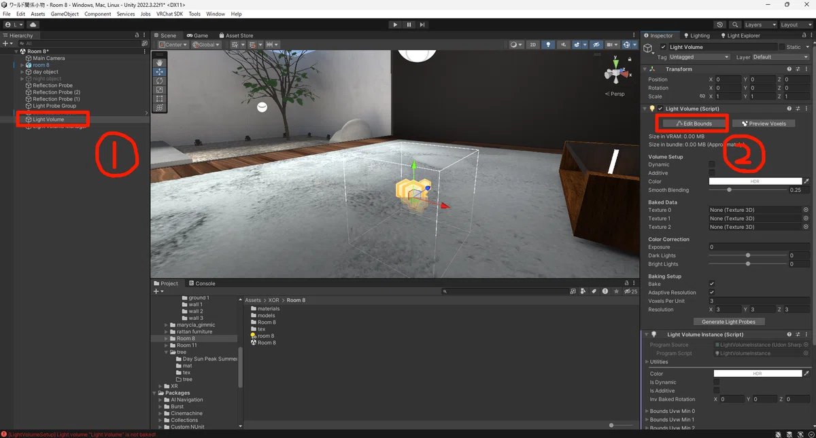The width and height of the screenshot is (816, 438).
Task: Adjust the Bright Lights slider
Action: coord(747,264)
